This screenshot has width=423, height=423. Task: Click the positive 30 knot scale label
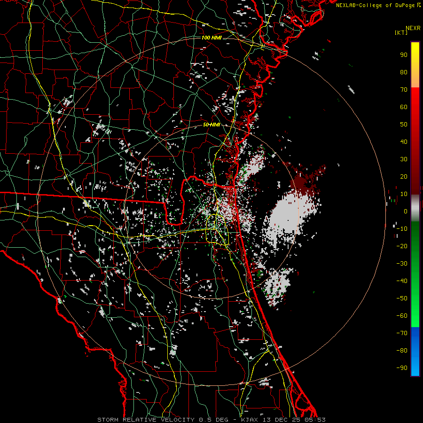pos(404,159)
